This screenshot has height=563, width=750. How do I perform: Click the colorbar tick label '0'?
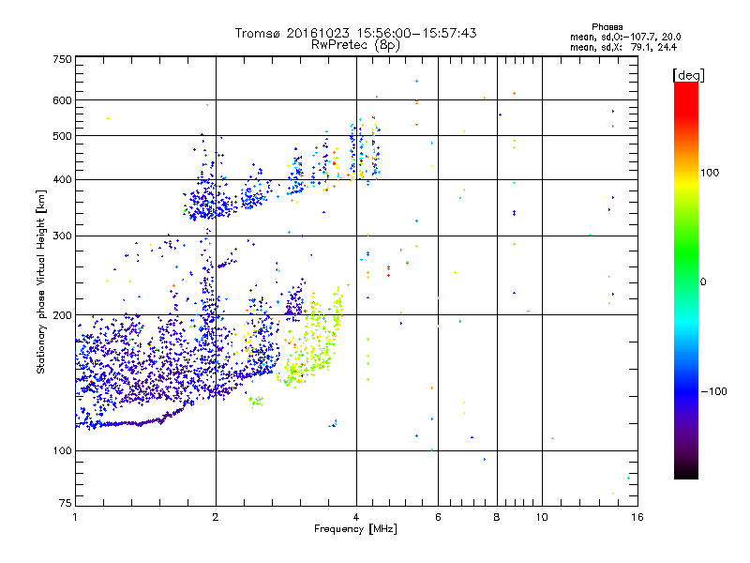[703, 282]
